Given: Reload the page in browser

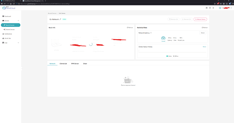Looking at the screenshot, I should click(14, 4).
